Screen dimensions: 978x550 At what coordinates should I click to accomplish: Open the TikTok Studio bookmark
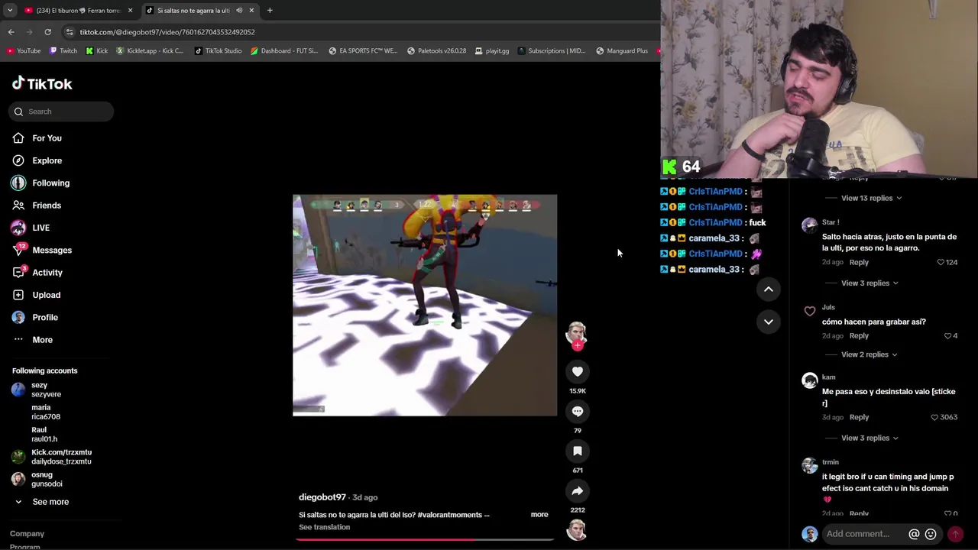pos(219,51)
